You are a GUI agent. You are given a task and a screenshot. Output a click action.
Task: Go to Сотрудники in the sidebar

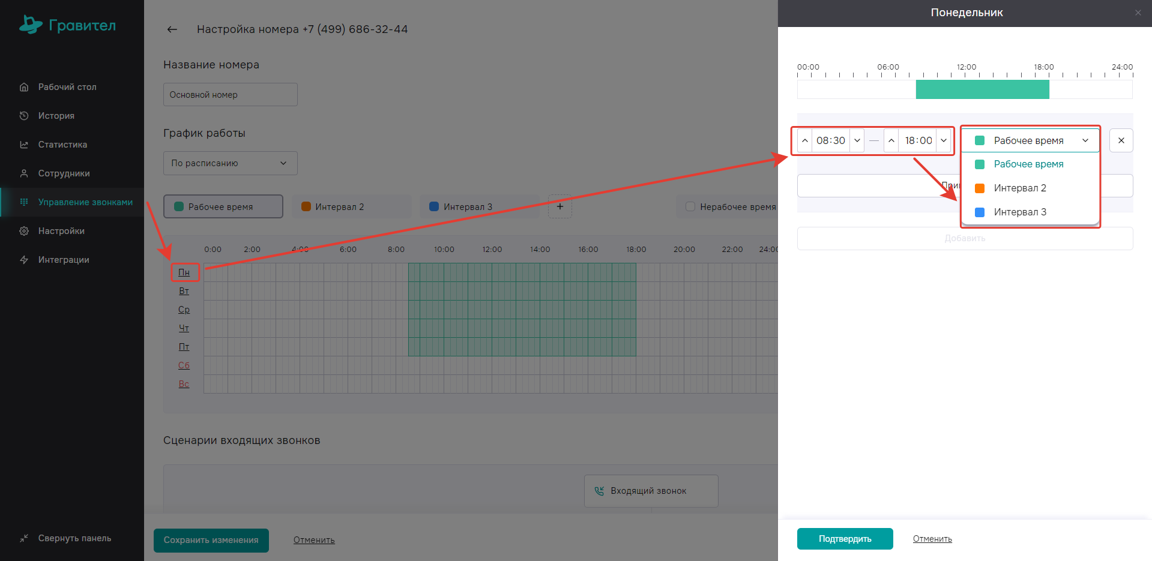[x=64, y=173]
